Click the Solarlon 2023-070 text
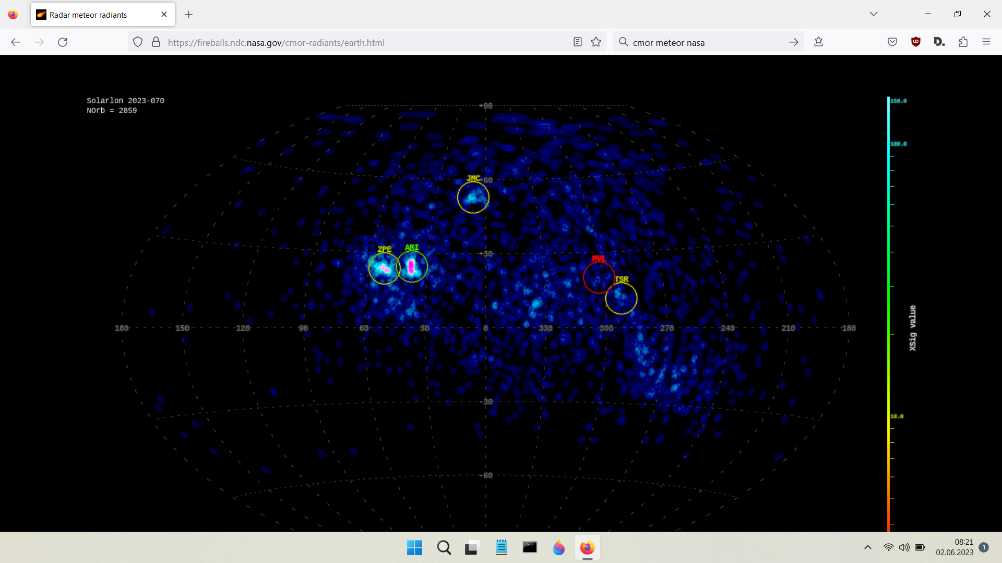1002x563 pixels. (125, 101)
